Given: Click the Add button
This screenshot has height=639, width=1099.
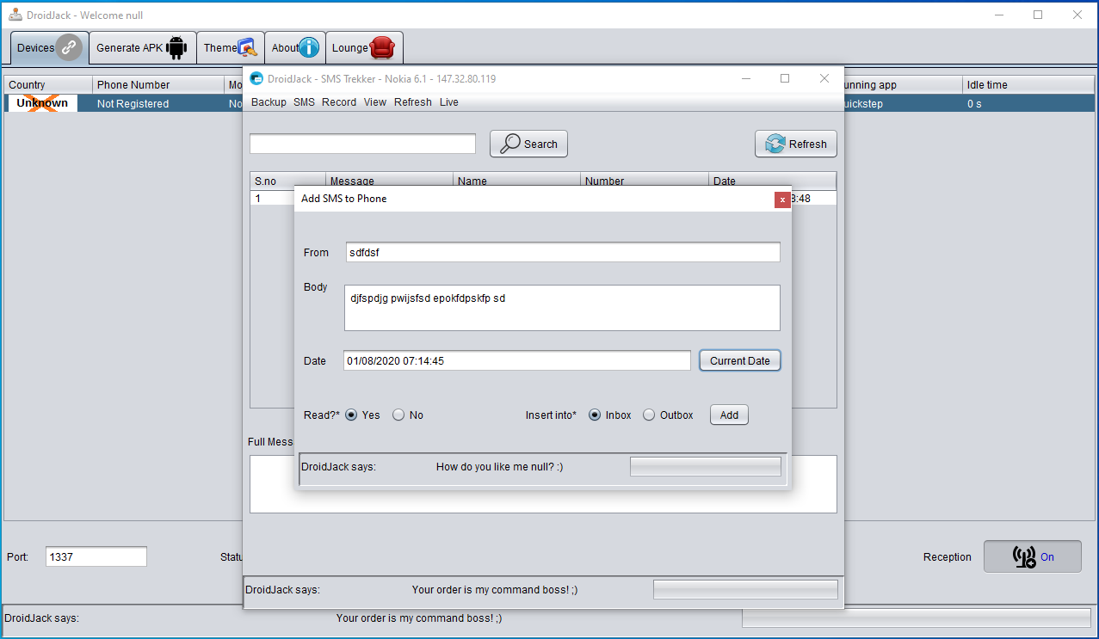Looking at the screenshot, I should (x=729, y=415).
